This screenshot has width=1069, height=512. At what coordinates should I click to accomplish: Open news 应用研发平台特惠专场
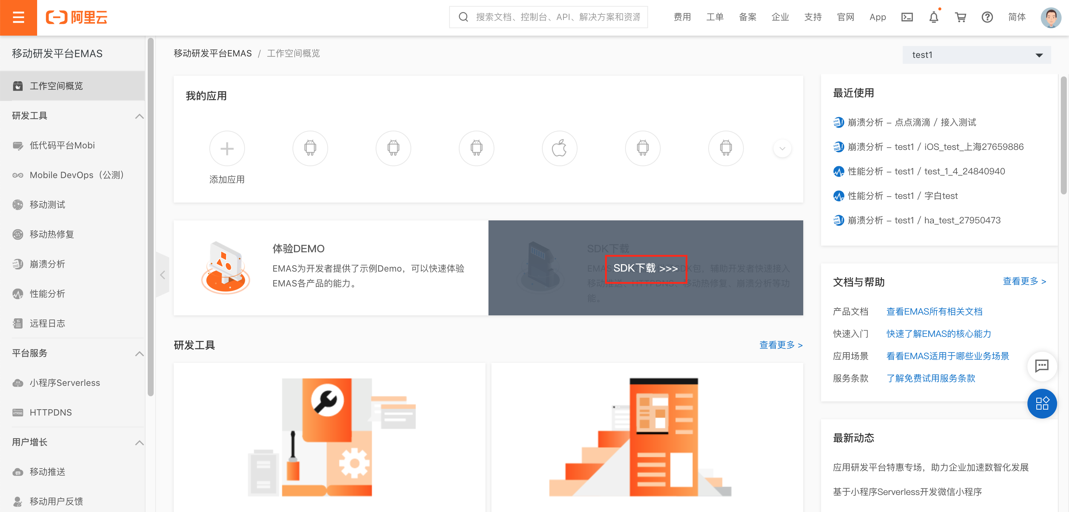point(931,467)
